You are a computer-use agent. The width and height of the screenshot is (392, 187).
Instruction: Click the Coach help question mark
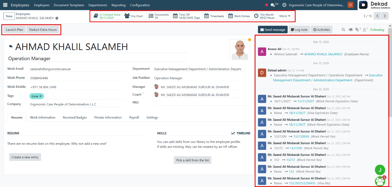pyautogui.click(x=143, y=93)
